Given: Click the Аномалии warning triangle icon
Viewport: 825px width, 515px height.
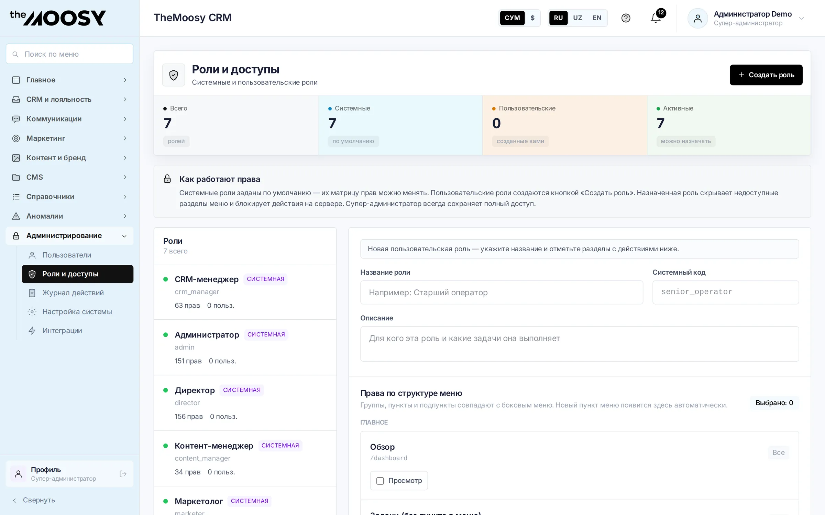Looking at the screenshot, I should 16,216.
